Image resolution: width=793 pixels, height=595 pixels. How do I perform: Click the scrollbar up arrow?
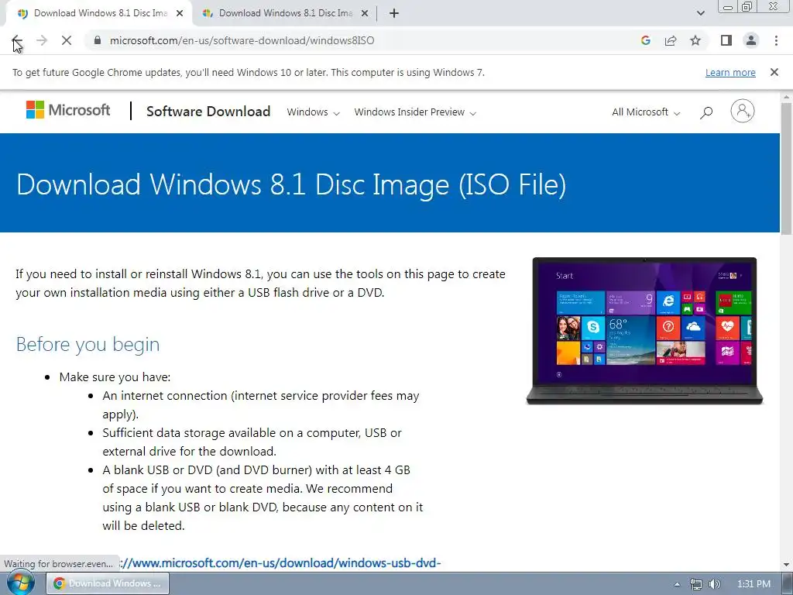click(787, 97)
